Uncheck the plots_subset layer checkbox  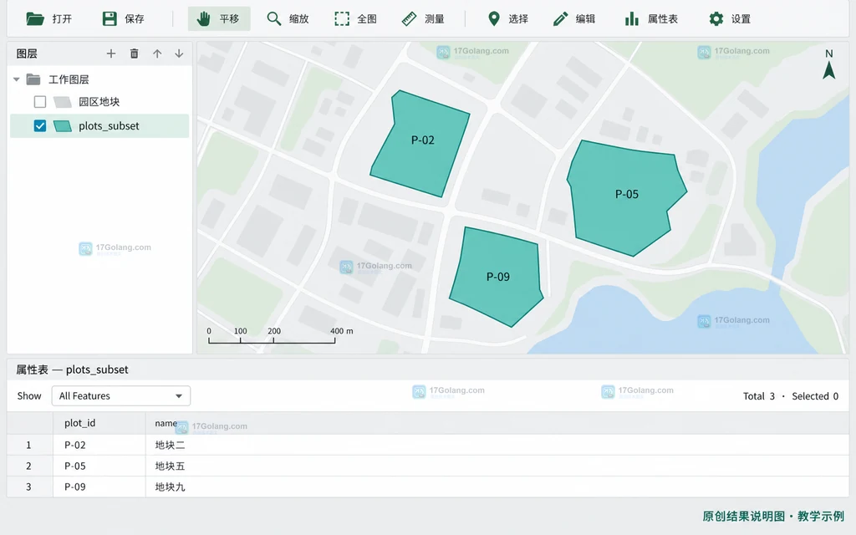(40, 125)
